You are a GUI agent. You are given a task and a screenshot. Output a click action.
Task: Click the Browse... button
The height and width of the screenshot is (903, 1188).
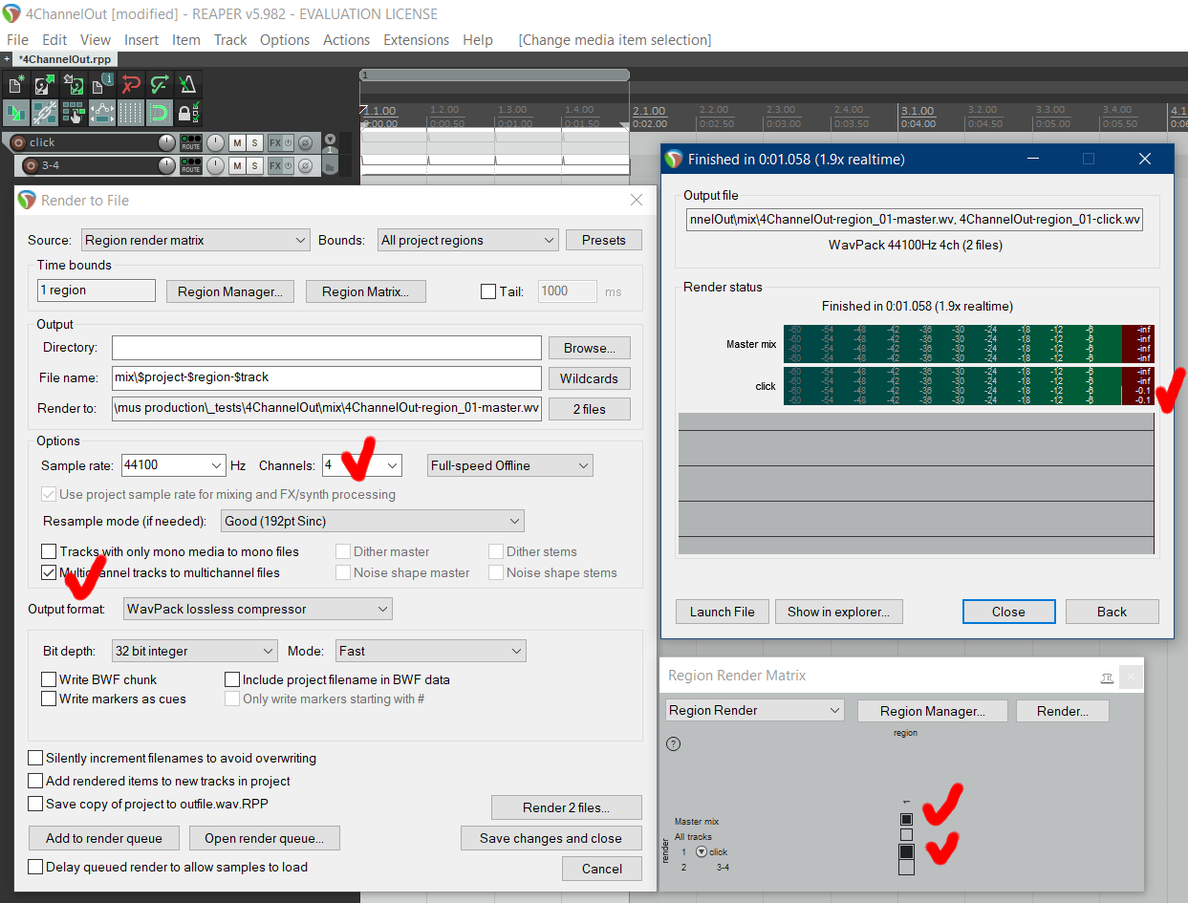click(589, 348)
